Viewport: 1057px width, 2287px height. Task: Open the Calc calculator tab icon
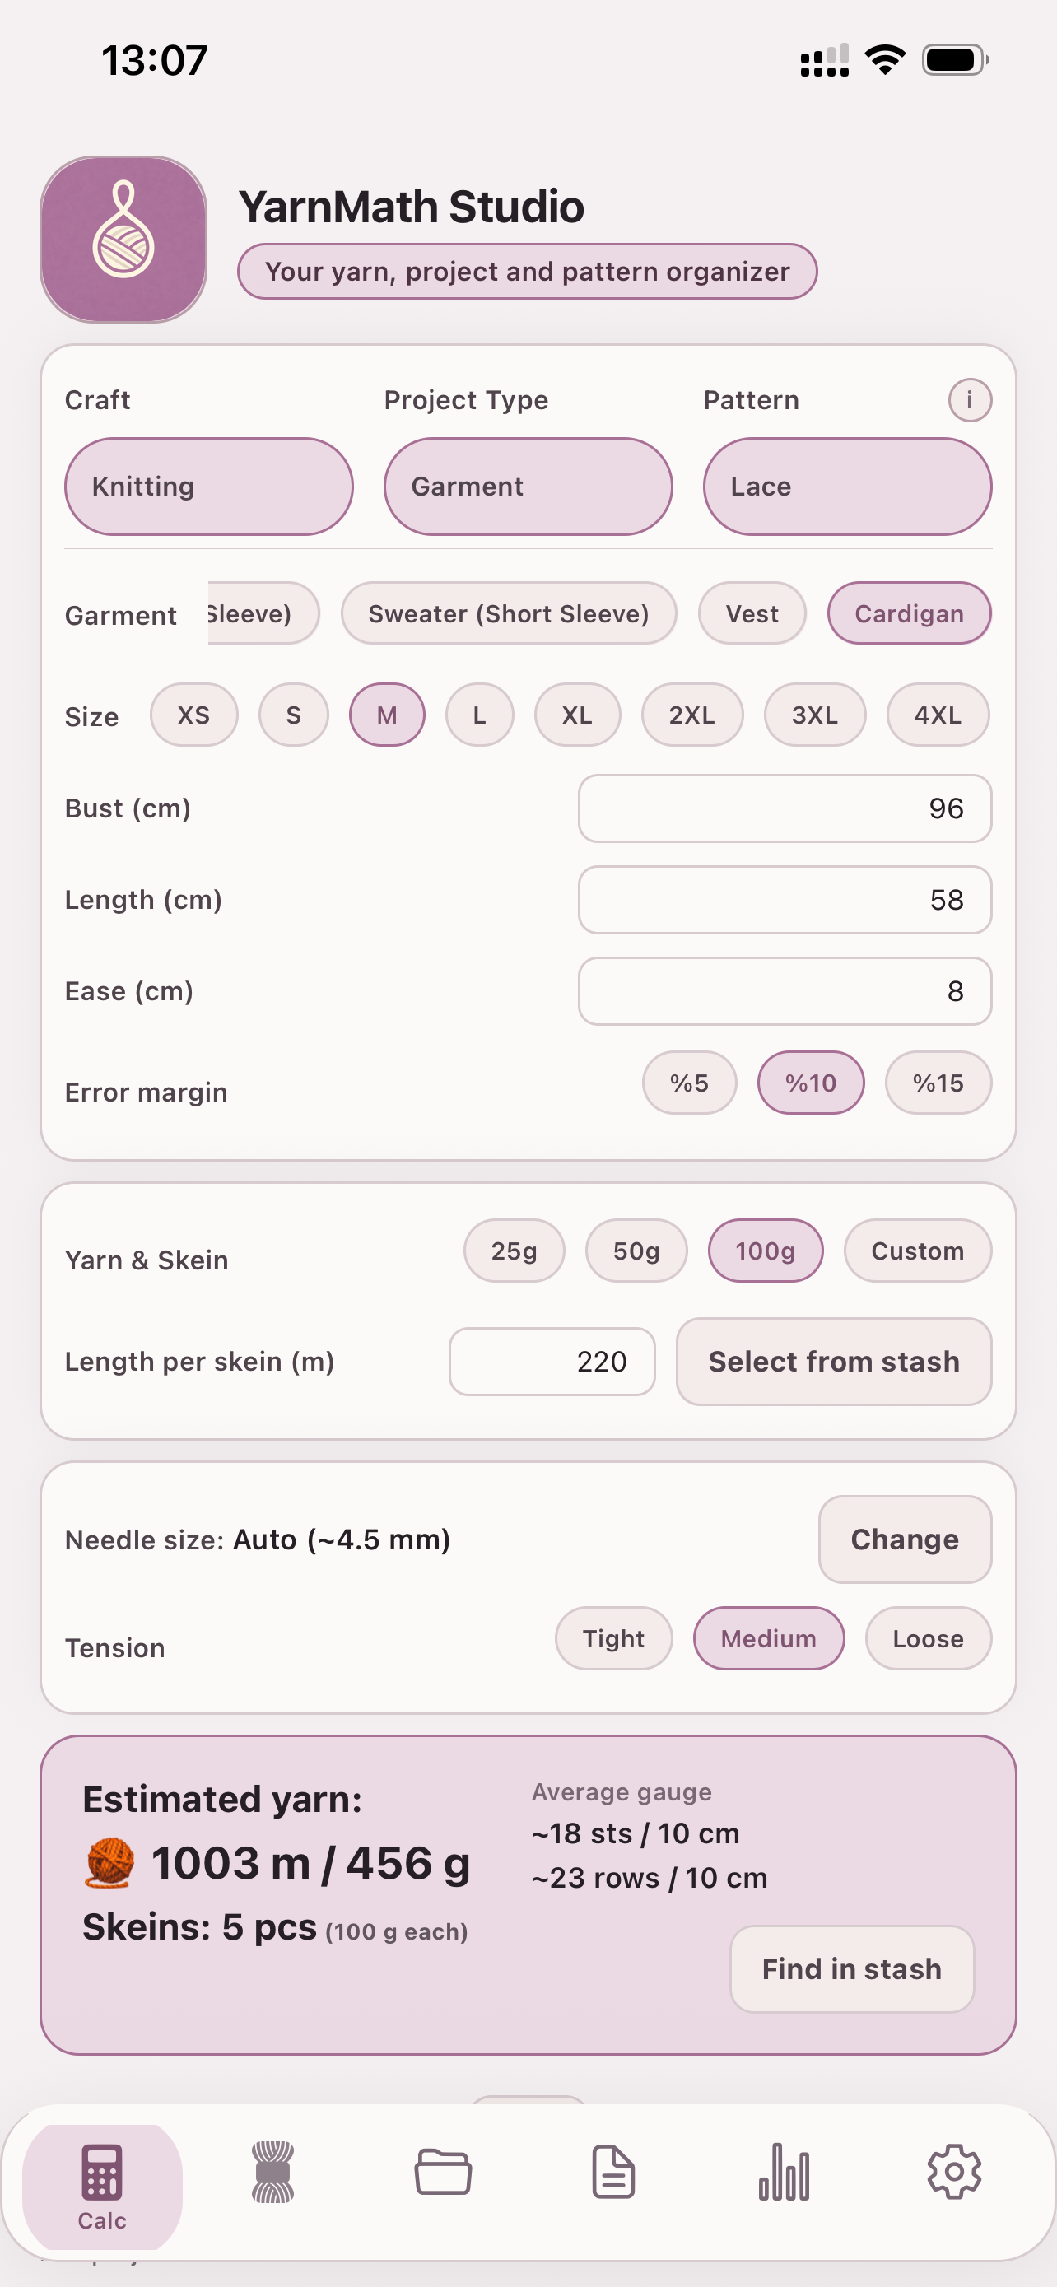click(100, 2175)
